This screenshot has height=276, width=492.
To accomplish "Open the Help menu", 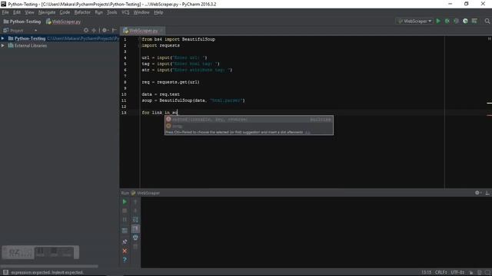I will (158, 12).
